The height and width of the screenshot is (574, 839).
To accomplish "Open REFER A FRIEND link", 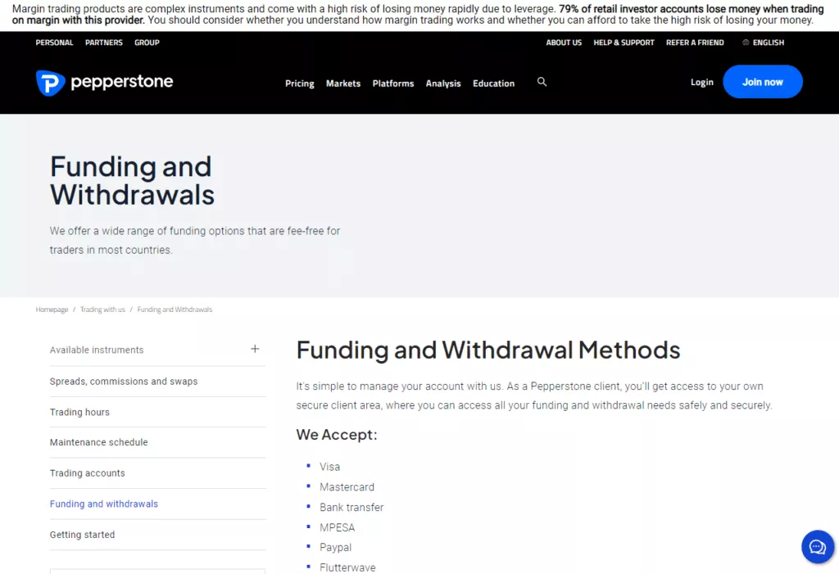I will click(695, 43).
